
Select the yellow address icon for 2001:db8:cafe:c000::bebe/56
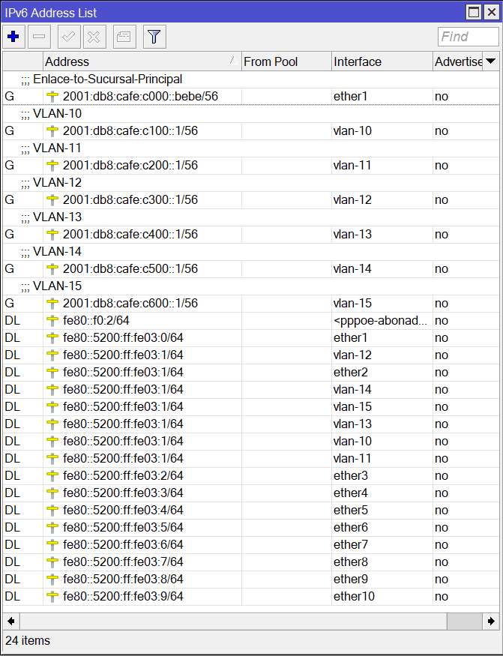(x=52, y=97)
